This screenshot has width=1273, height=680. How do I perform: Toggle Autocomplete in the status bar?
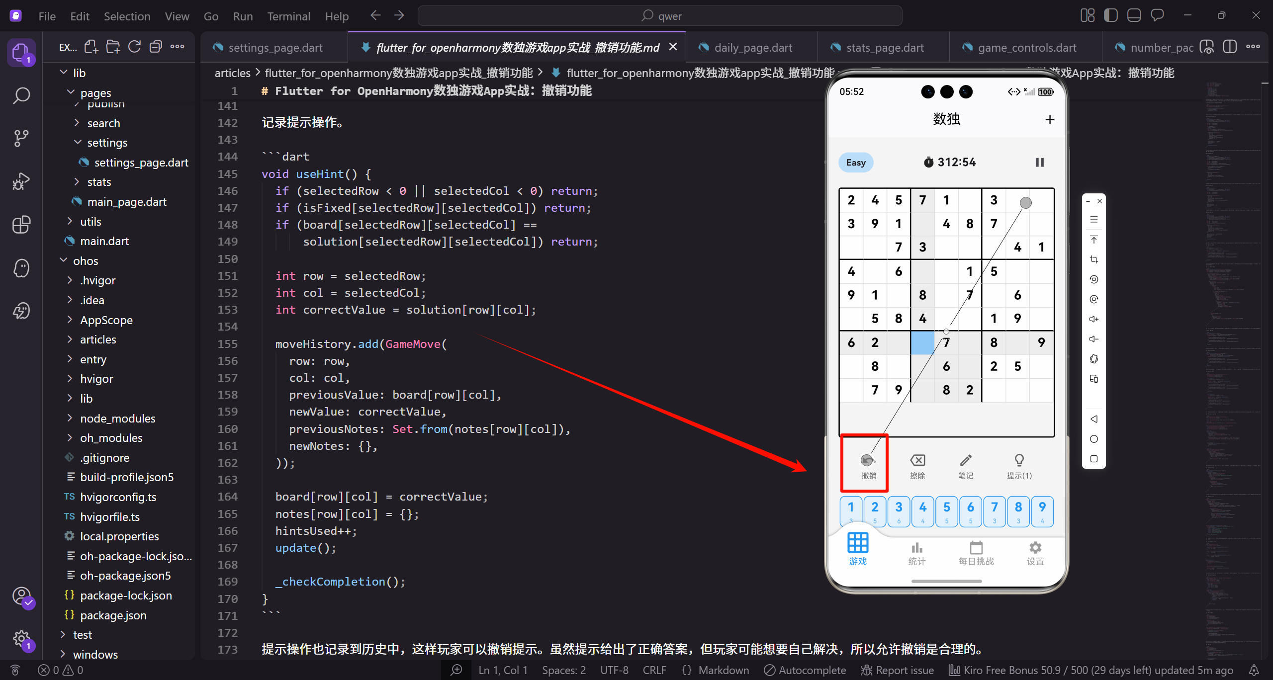[805, 670]
